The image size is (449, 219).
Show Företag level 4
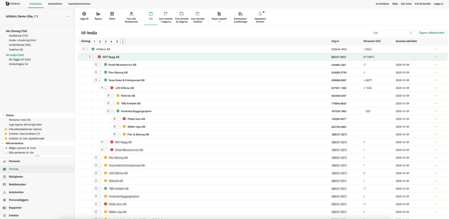(111, 42)
